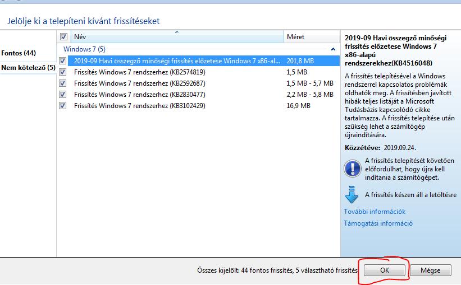The height and width of the screenshot is (285, 461).
Task: Click the 16,9 MB size value
Action: 298,105
